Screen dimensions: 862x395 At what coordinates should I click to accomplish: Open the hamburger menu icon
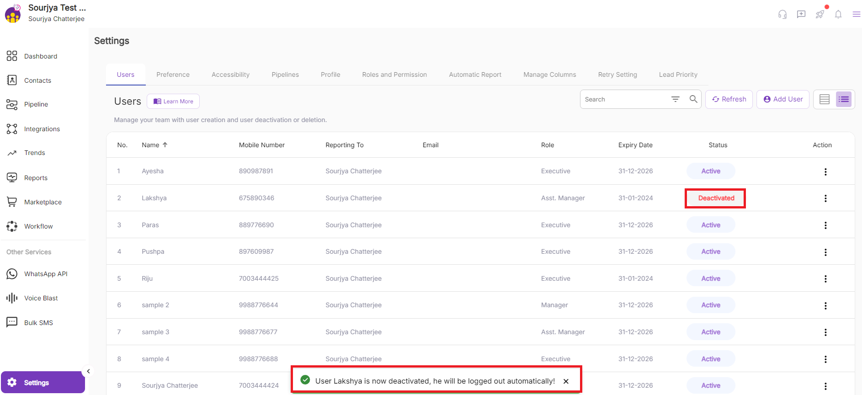[x=856, y=14]
